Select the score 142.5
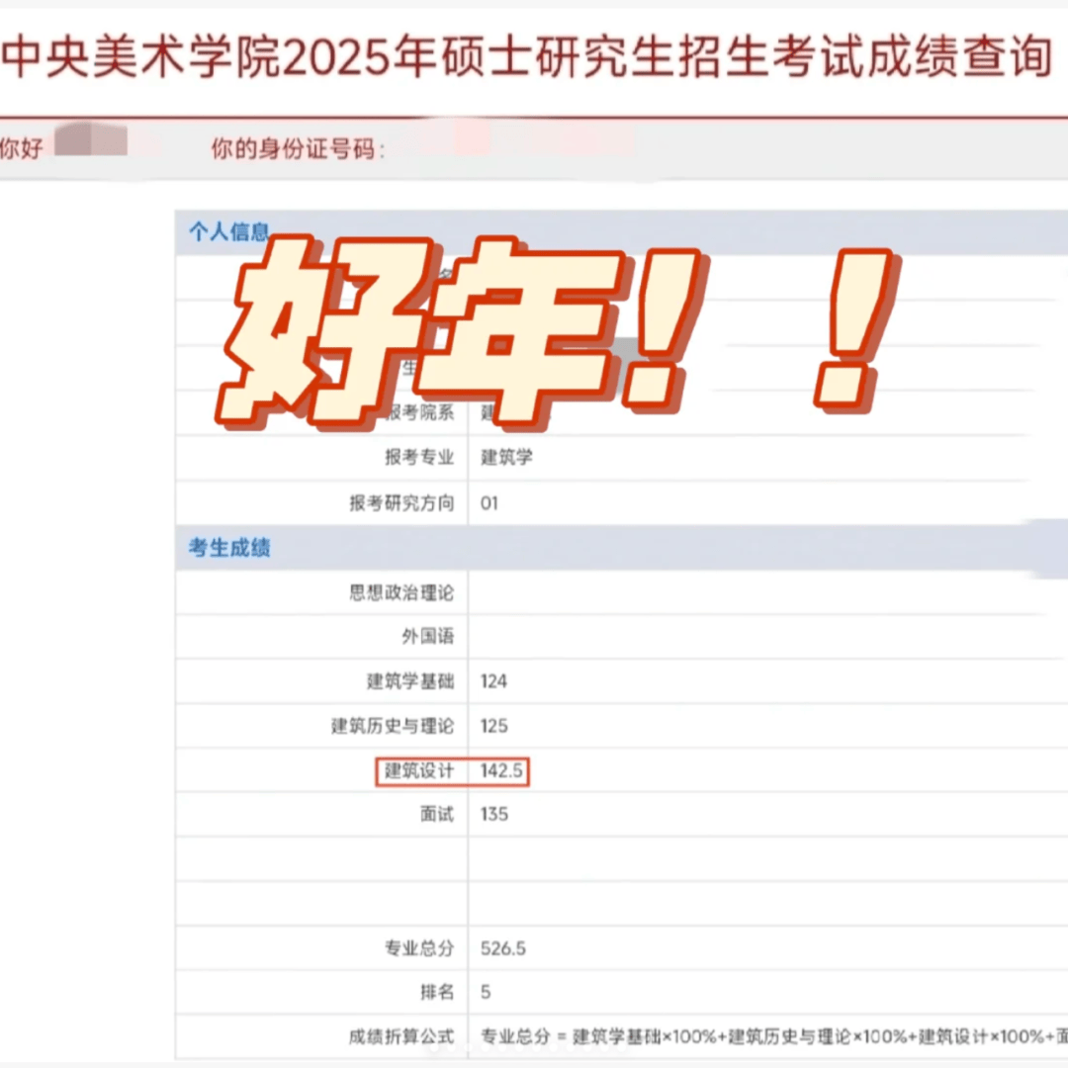1068x1068 pixels. click(x=502, y=771)
